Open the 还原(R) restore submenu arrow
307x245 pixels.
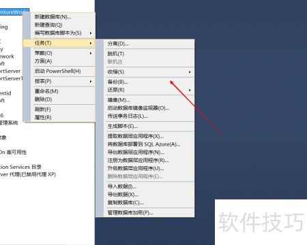click(190, 90)
